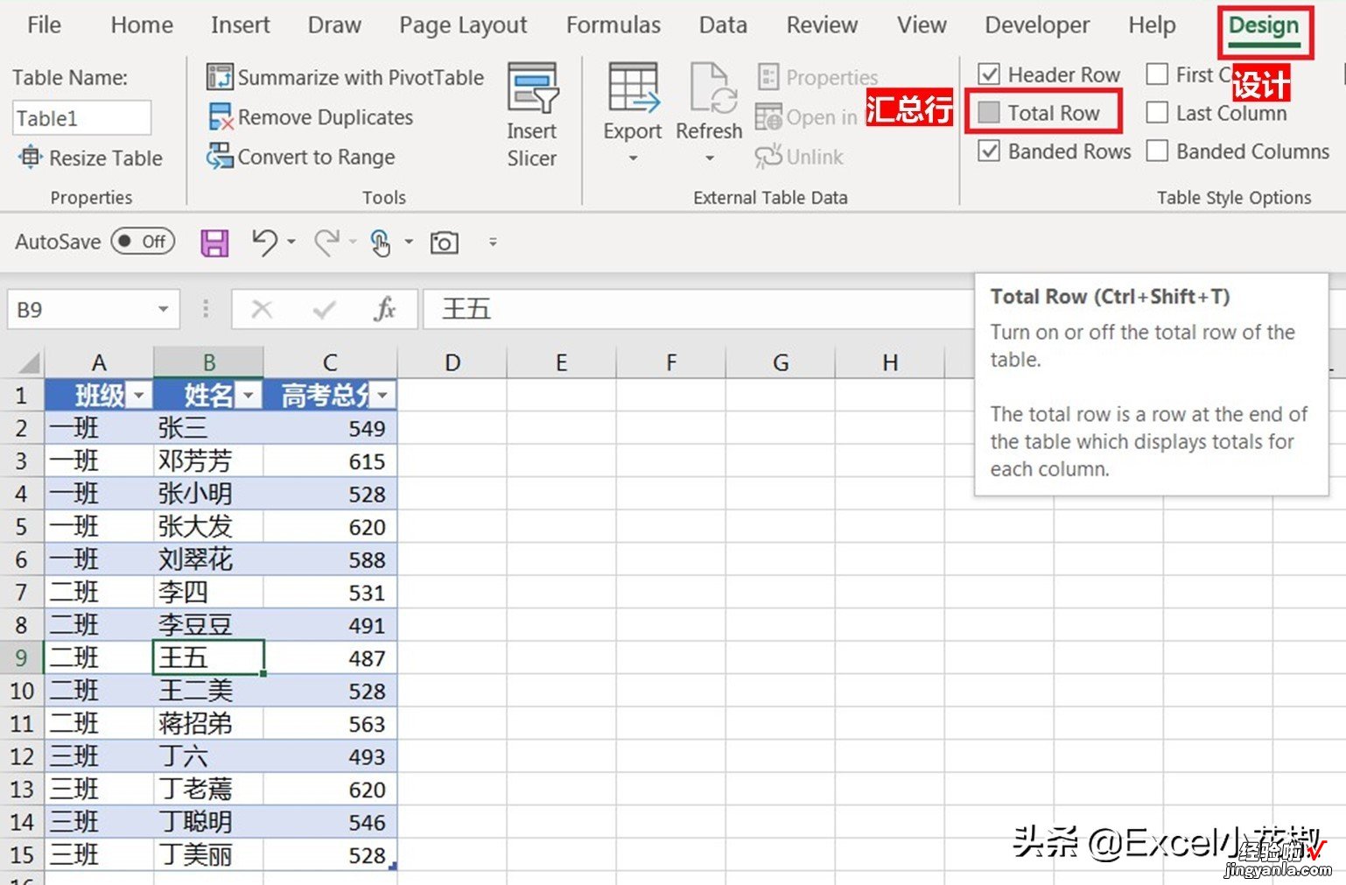Select column G header
The width and height of the screenshot is (1346, 885).
click(780, 362)
